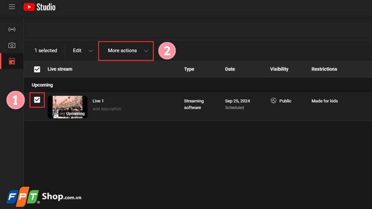Open the hamburger navigation menu
The image size is (372, 209).
[12, 7]
